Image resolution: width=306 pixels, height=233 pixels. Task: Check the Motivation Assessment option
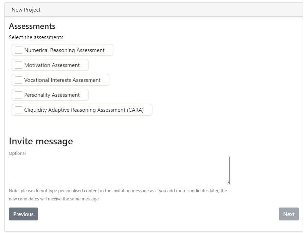coord(19,65)
